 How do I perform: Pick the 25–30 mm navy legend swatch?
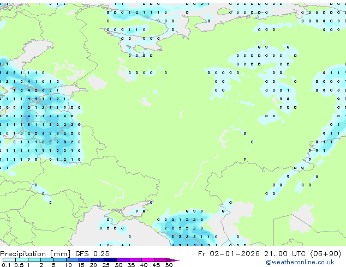[x=110, y=260]
